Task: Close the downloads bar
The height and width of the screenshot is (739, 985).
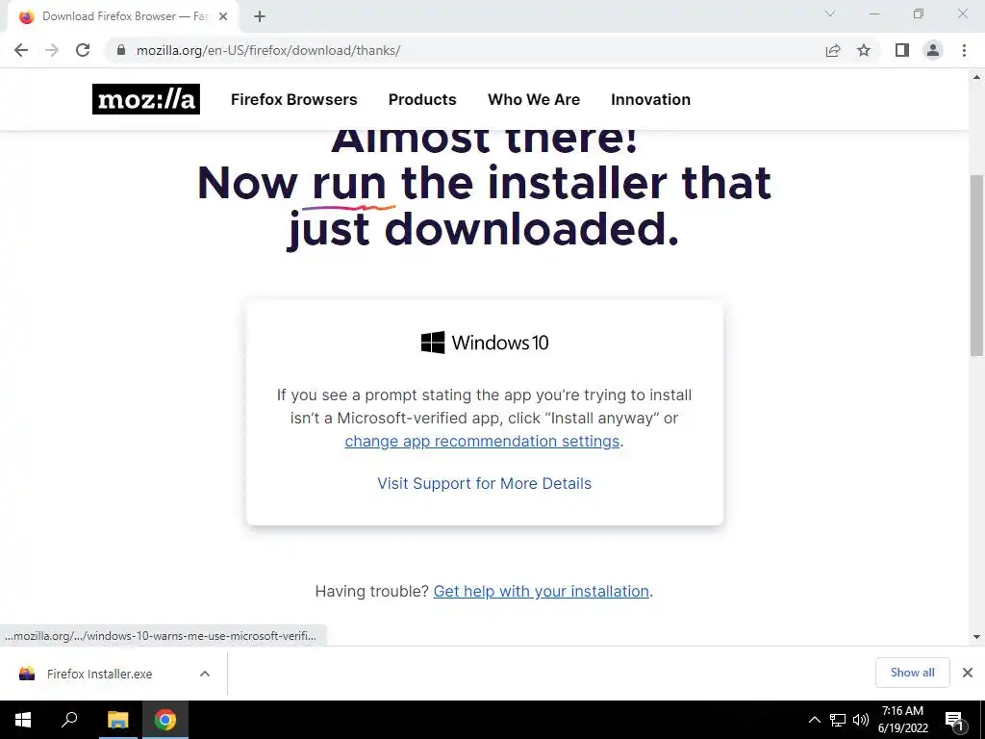Action: coord(968,673)
